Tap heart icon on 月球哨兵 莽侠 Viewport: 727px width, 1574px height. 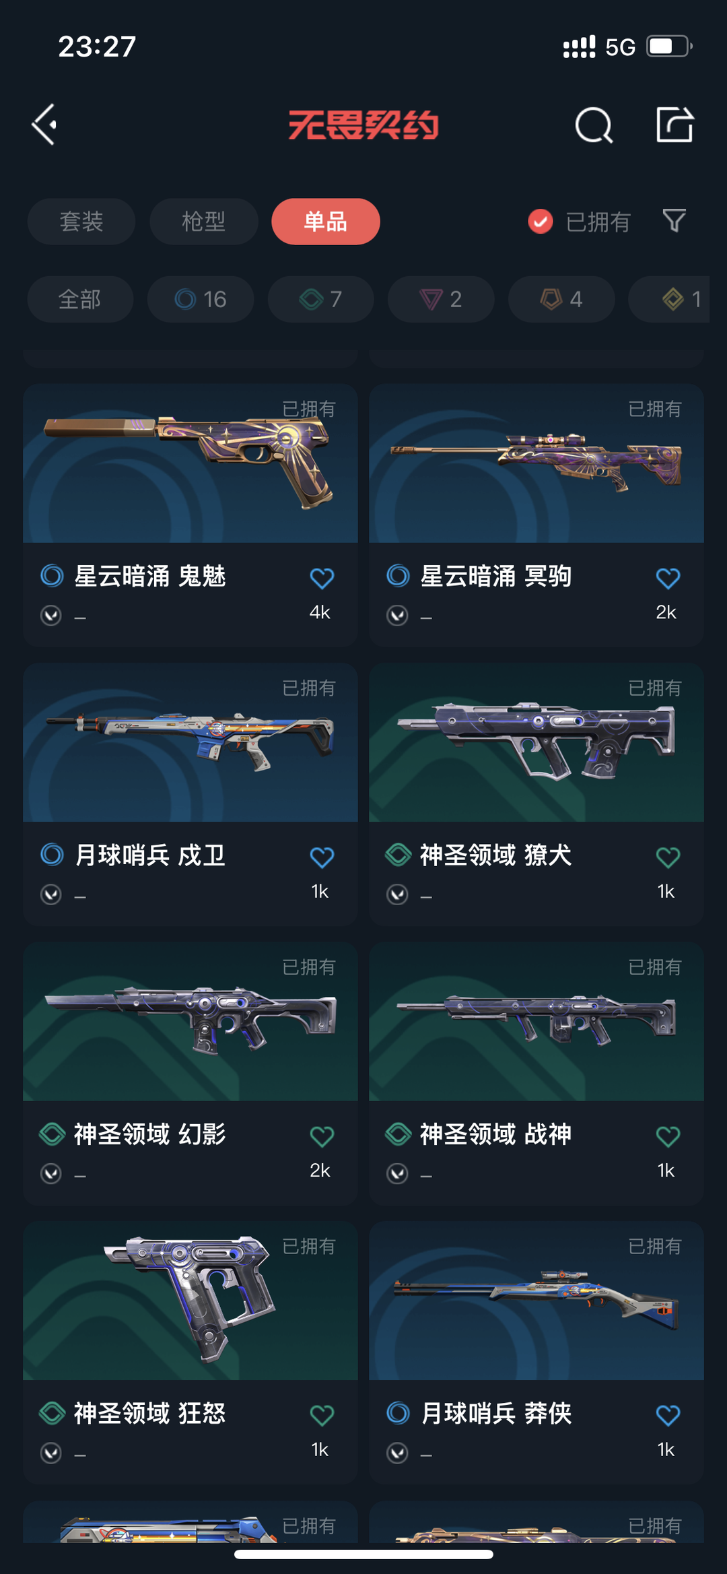coord(668,1415)
